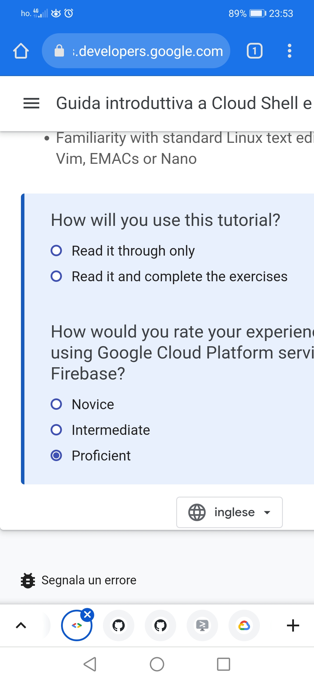Open the browser three-dot overflow menu
The image size is (314, 682).
[289, 51]
